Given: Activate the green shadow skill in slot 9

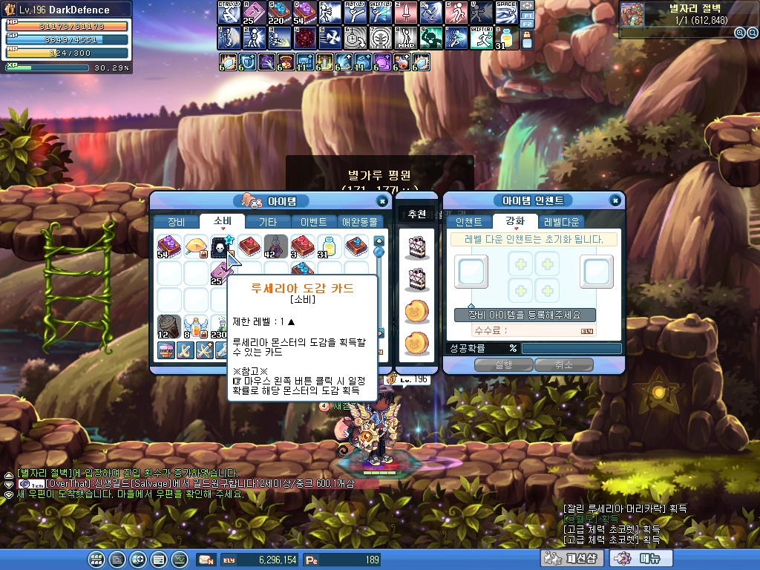Looking at the screenshot, I should (430, 38).
